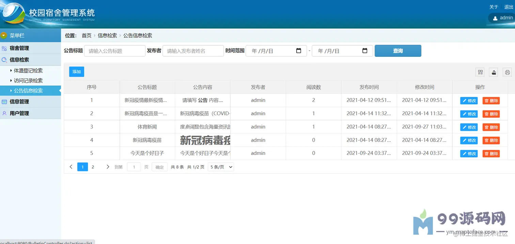Click 信息检索 in the breadcrumb
This screenshot has width=515, height=244.
(107, 35)
